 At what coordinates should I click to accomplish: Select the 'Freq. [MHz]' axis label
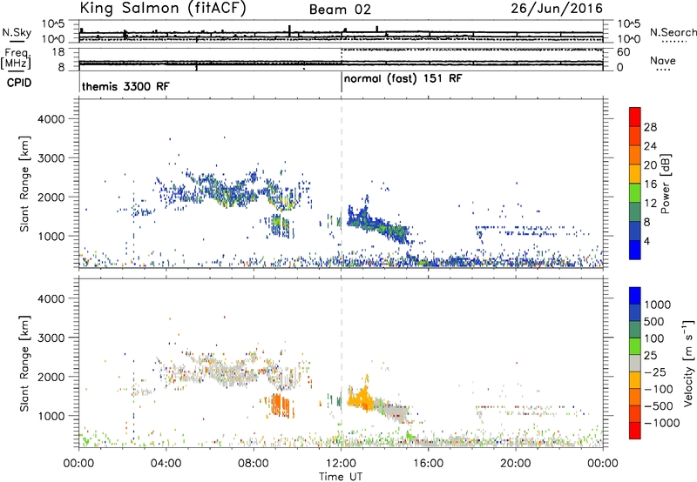tap(16, 59)
